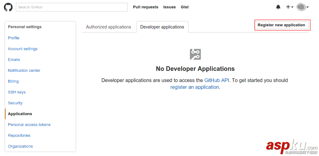Go to Account settings
The height and width of the screenshot is (156, 319).
point(23,49)
